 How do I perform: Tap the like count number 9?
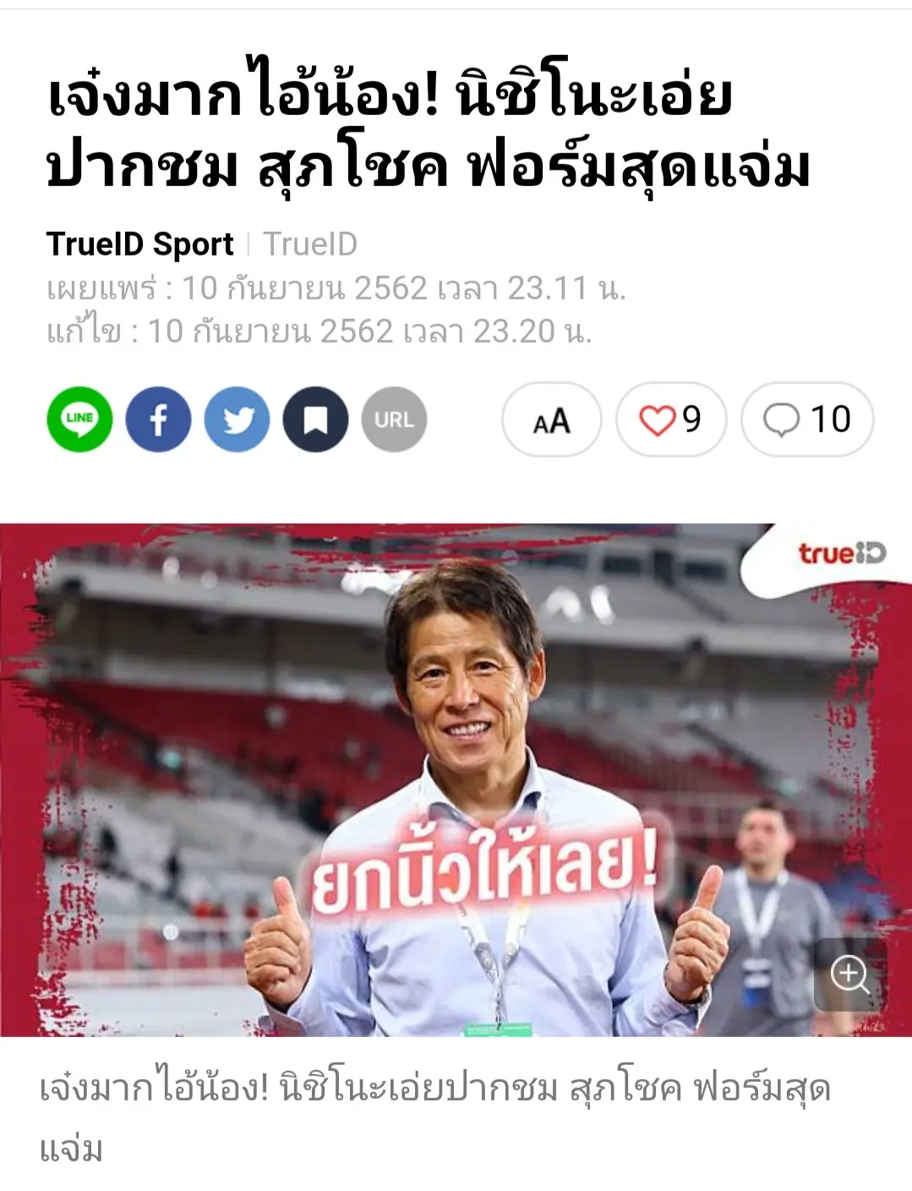(x=692, y=420)
